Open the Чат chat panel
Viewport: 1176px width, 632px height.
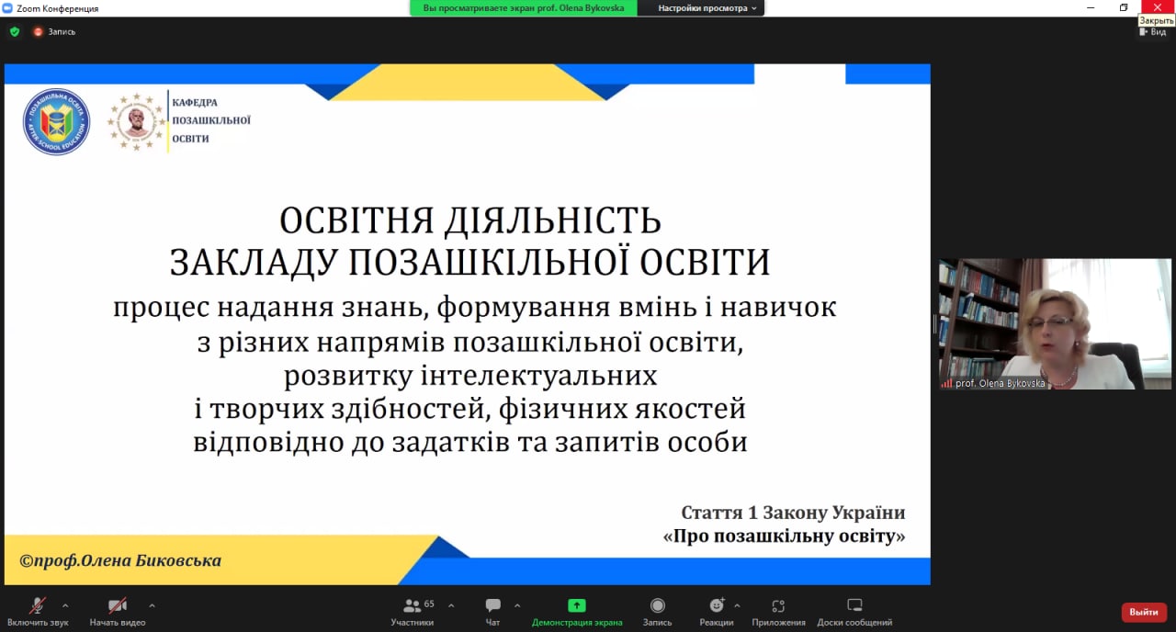pyautogui.click(x=492, y=610)
